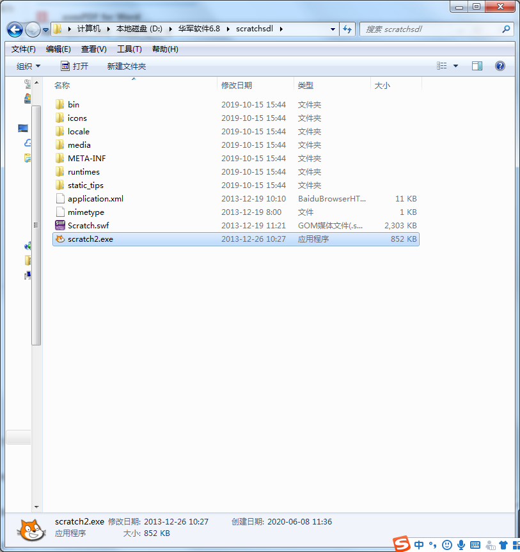Open the 工具(T) menu
The height and width of the screenshot is (552, 520).
click(129, 49)
